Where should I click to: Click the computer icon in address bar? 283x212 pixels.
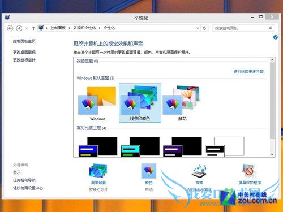point(41,28)
